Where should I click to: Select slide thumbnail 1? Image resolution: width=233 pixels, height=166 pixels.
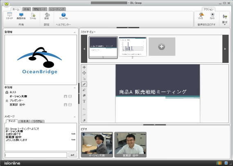click(103, 47)
